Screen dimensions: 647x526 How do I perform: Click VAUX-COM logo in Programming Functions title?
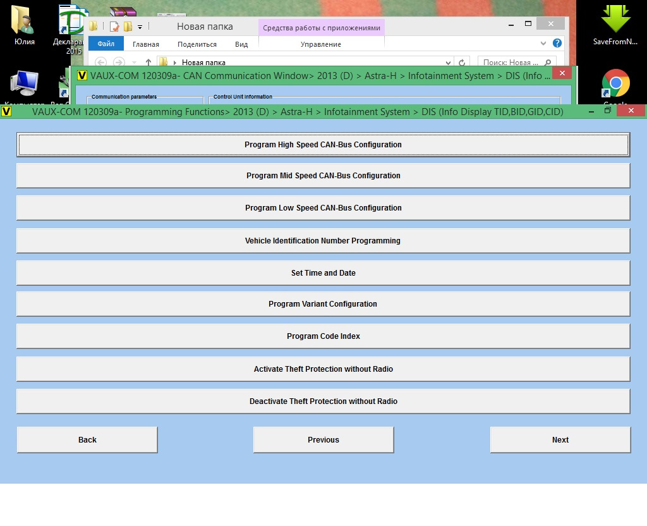[x=6, y=111]
